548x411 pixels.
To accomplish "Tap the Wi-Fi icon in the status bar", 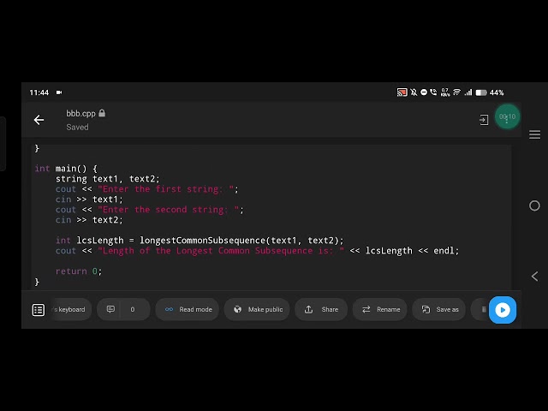I will click(456, 92).
